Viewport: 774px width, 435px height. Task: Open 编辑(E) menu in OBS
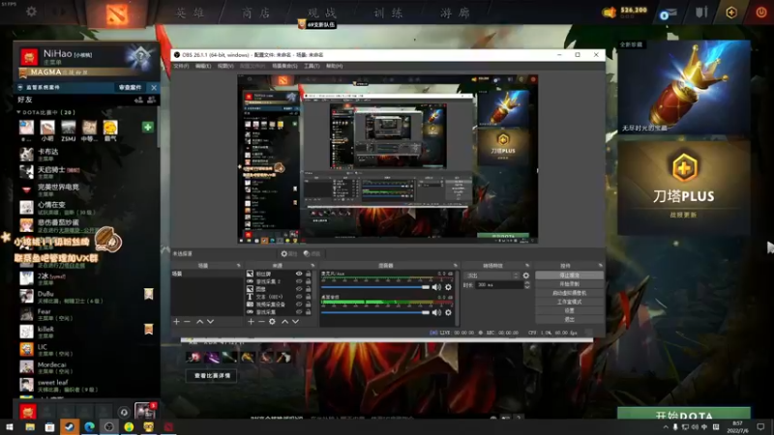pos(203,66)
